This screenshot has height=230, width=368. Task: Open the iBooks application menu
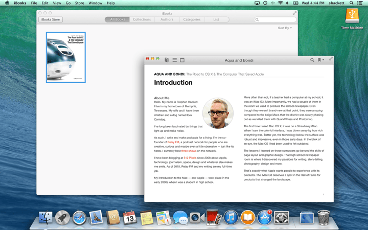pos(20,3)
